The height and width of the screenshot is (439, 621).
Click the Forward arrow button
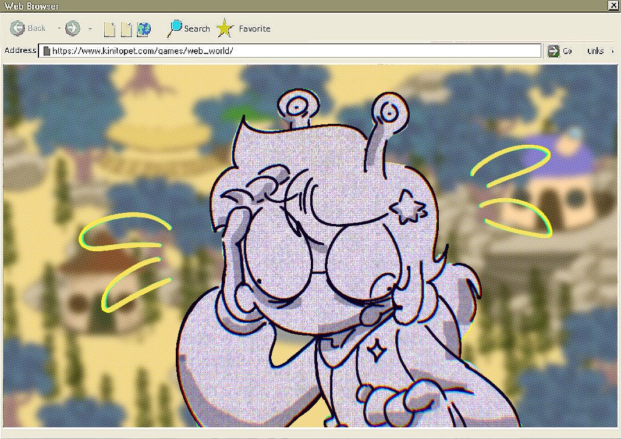point(73,28)
